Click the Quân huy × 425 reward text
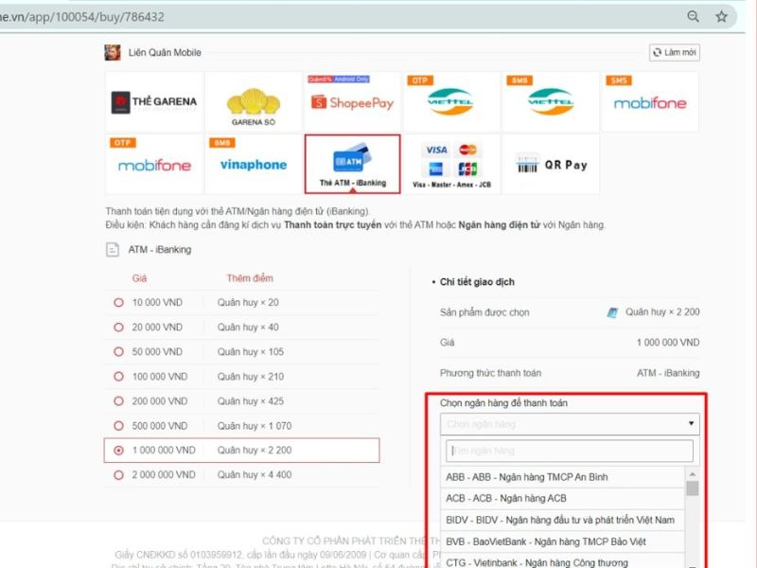Viewport: 757px width, 568px height. click(x=250, y=400)
